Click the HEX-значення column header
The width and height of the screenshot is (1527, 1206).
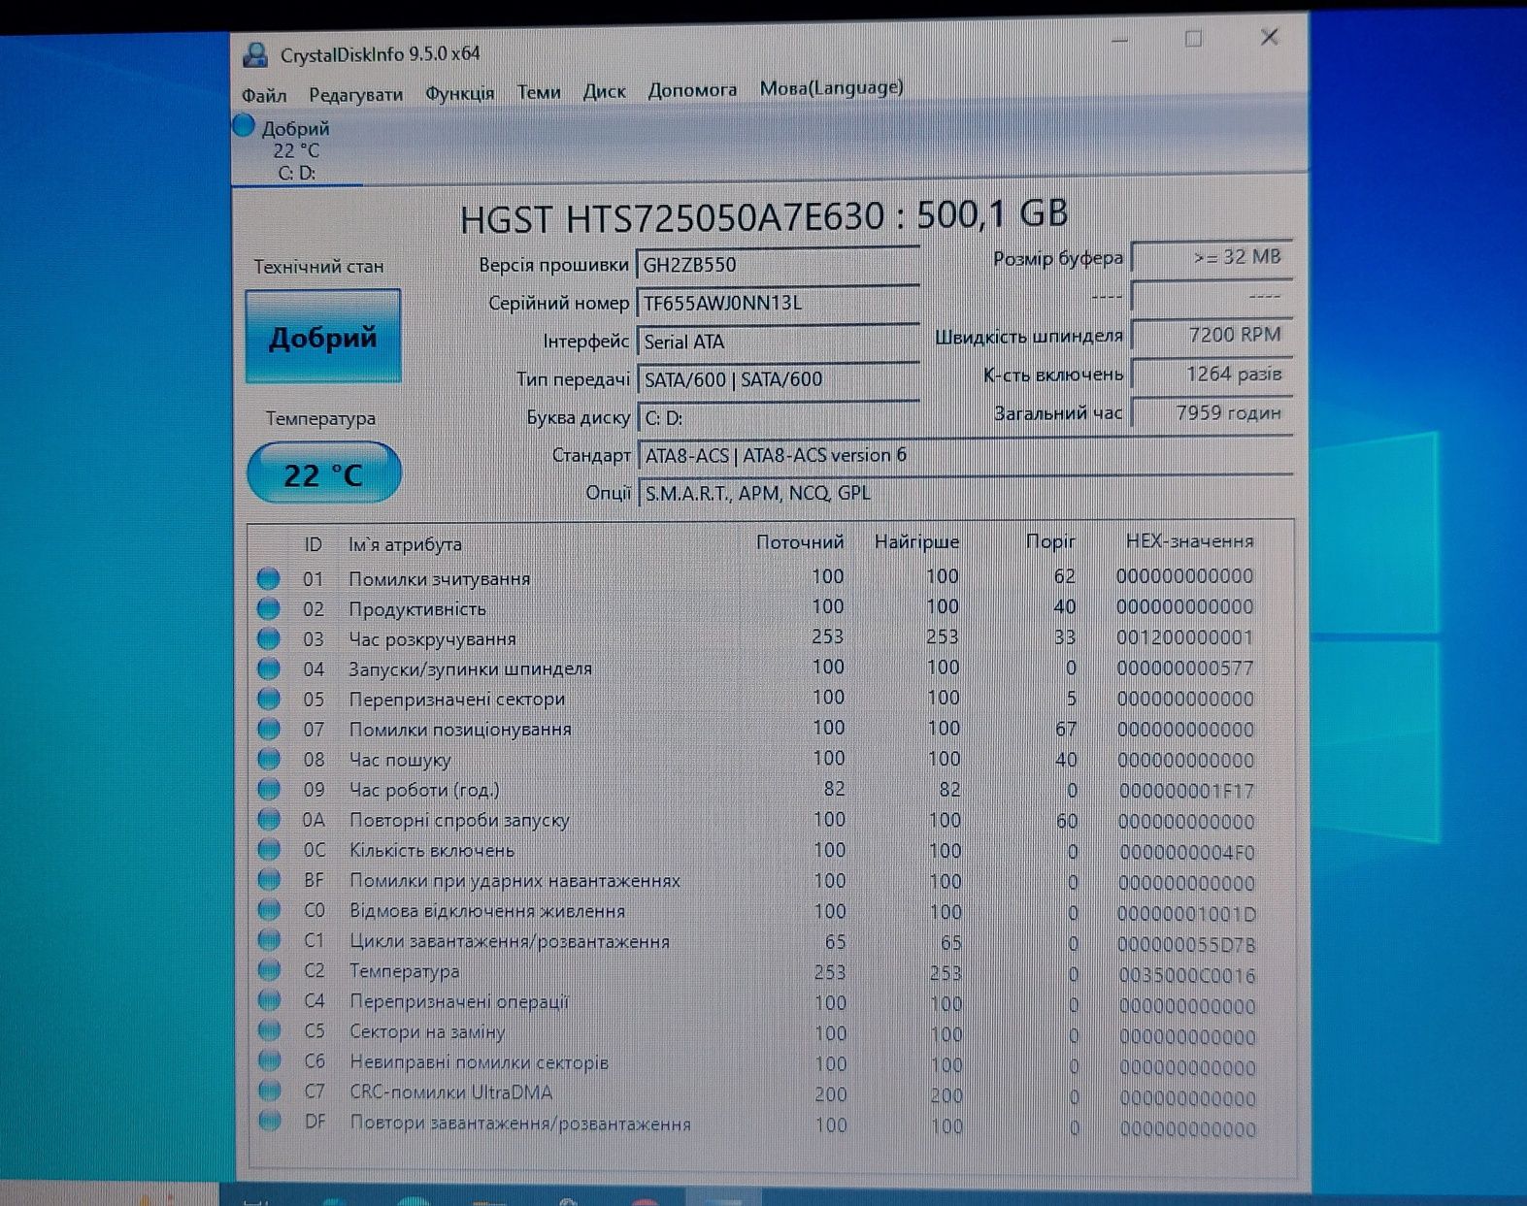click(1190, 541)
